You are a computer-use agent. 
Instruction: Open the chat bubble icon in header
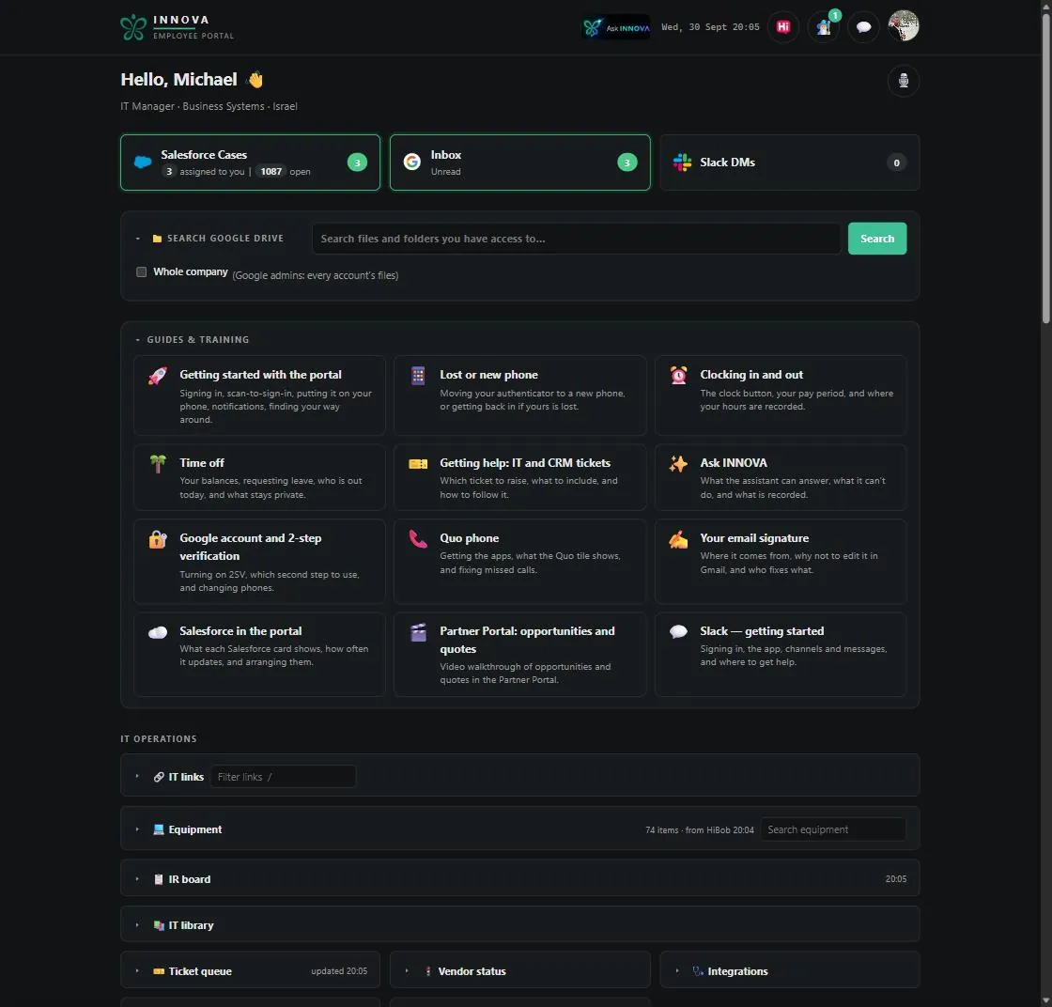pyautogui.click(x=863, y=27)
